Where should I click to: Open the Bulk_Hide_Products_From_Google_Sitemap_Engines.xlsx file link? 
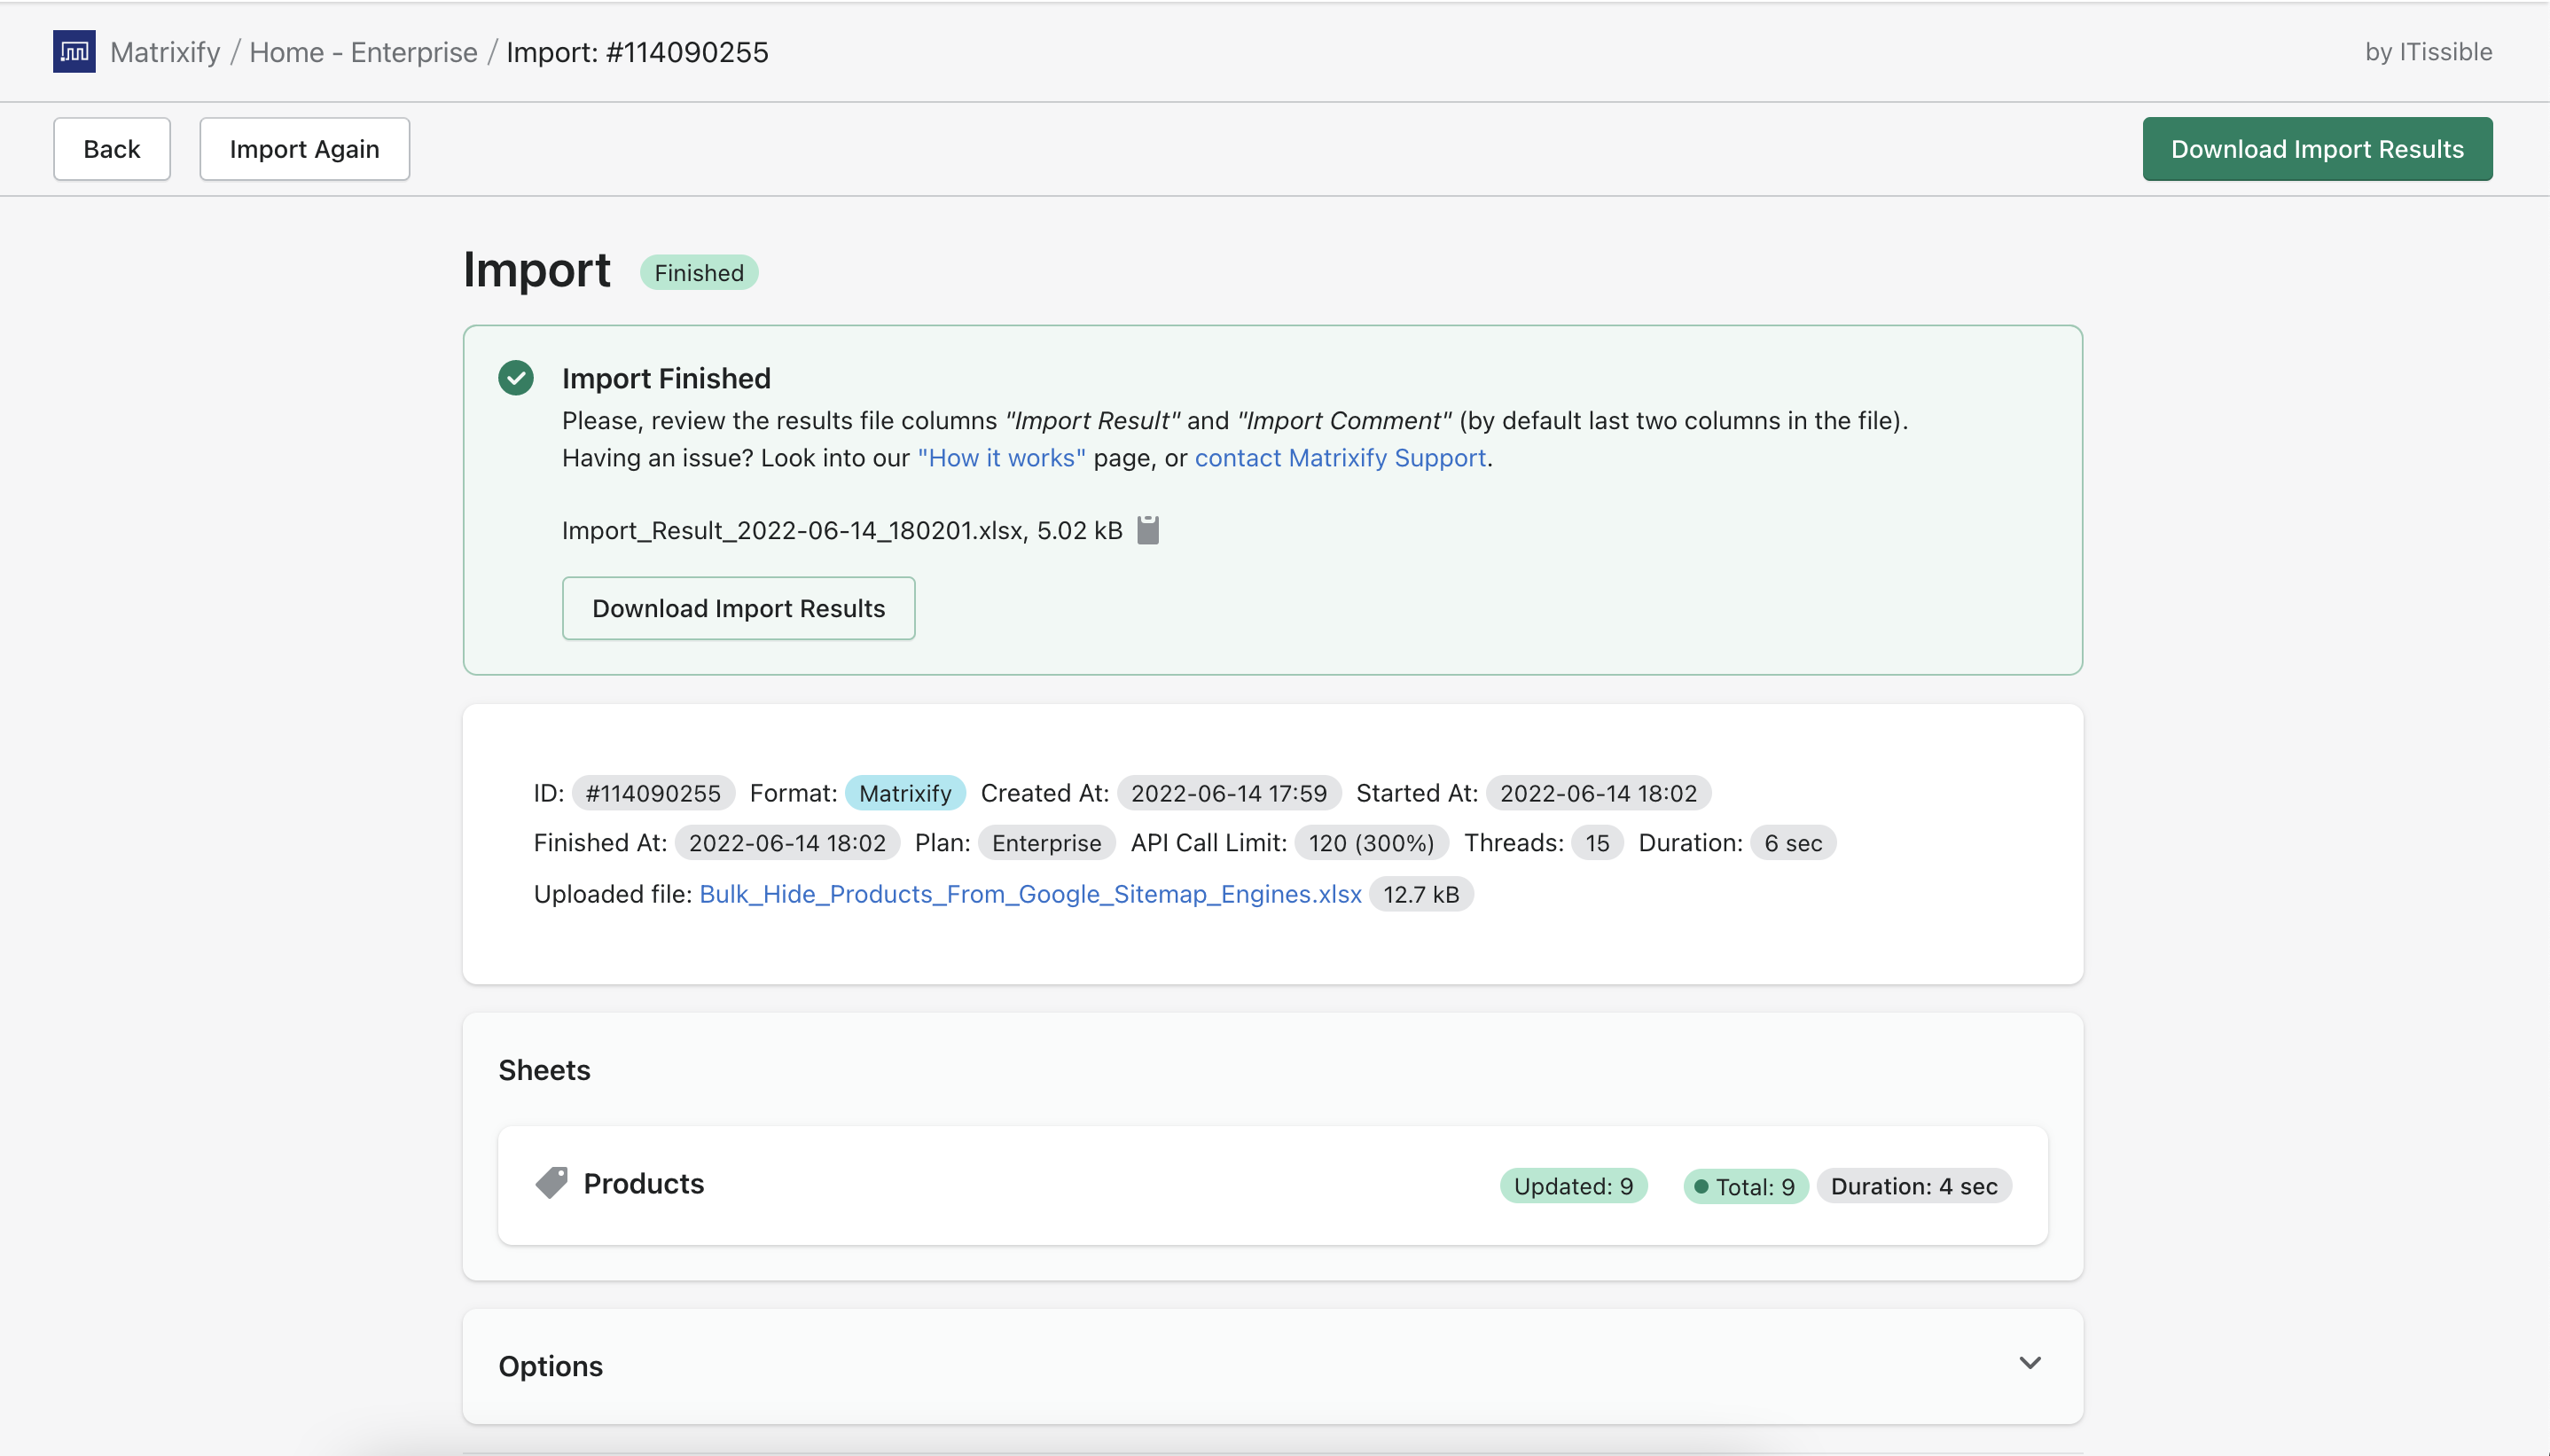coord(1030,893)
